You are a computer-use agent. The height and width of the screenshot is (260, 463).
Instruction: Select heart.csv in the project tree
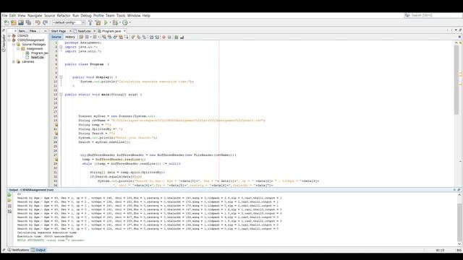coord(35,58)
